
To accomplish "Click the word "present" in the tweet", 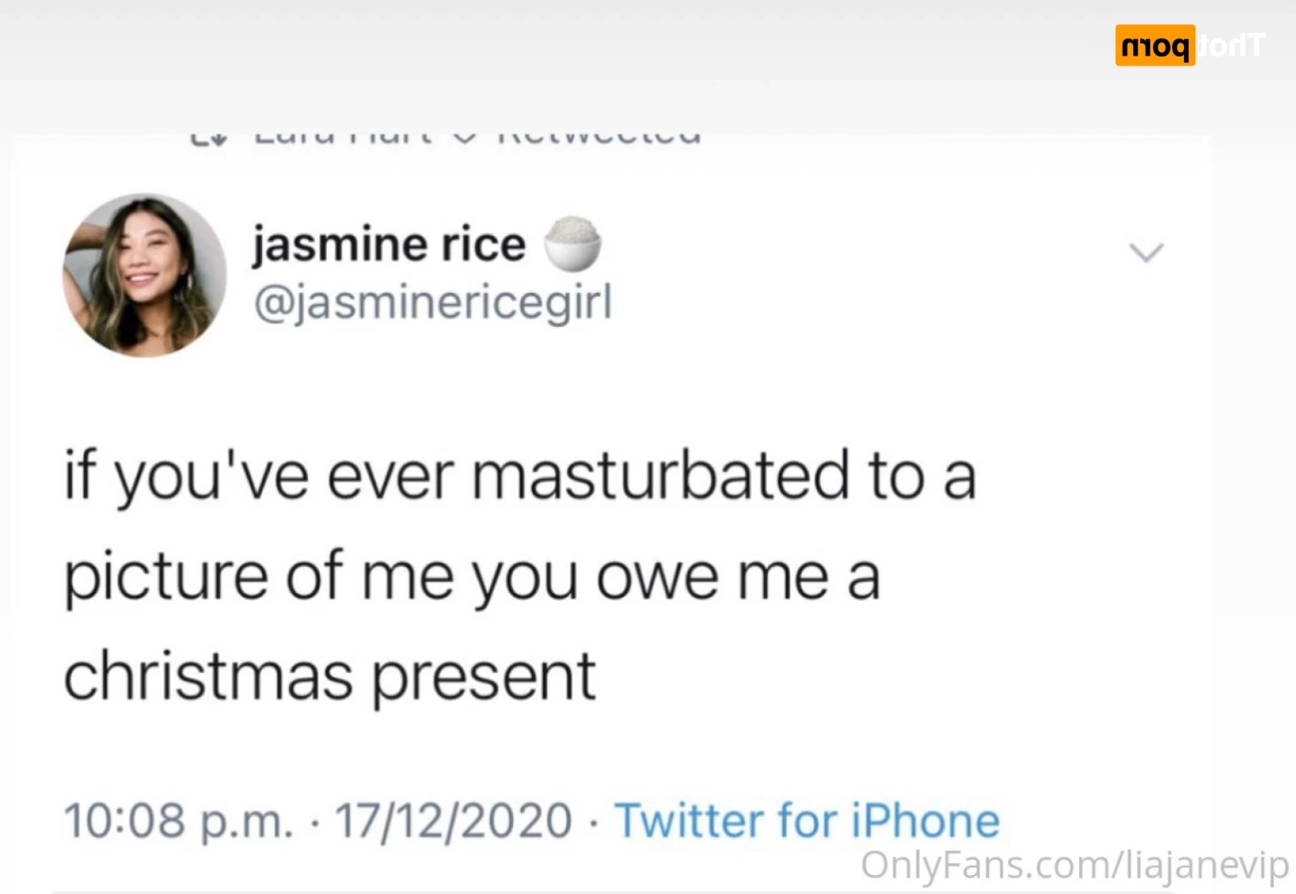I will click(x=483, y=677).
